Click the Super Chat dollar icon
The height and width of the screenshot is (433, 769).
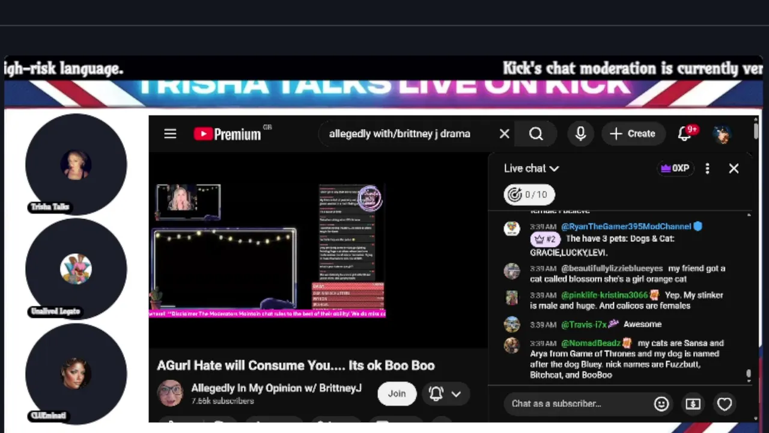(x=693, y=404)
